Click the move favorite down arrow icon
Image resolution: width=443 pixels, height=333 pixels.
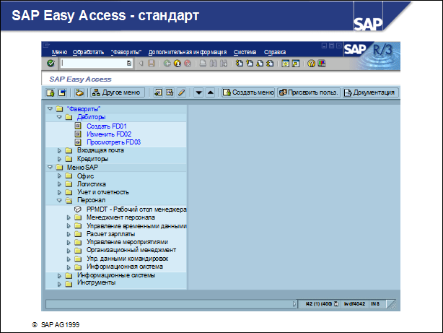(x=198, y=92)
